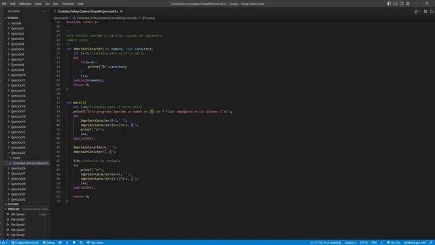Open Explorer panel more actions ellipsis
This screenshot has height=245, width=435.
pos(45,12)
